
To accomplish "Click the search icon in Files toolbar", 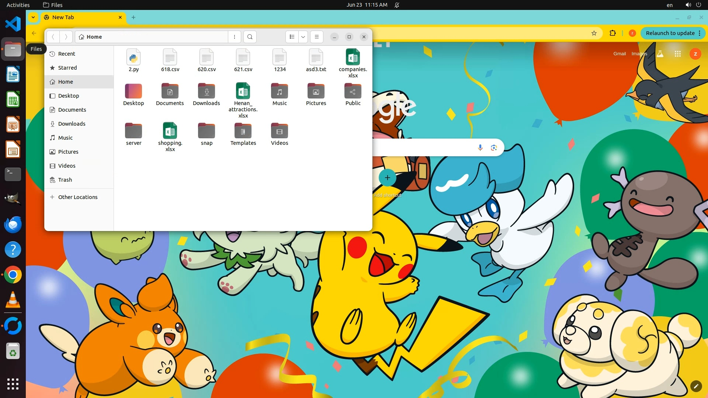I will (250, 37).
